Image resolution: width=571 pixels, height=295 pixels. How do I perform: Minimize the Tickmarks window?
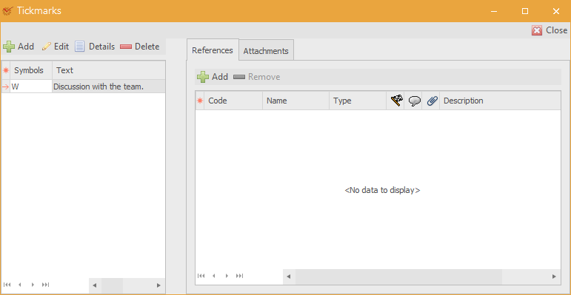[x=494, y=11]
